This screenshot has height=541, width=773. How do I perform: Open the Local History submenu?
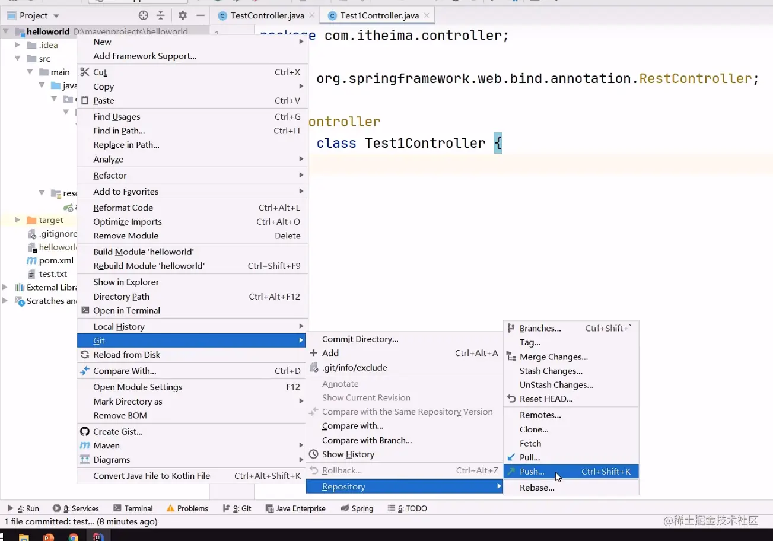click(x=193, y=327)
